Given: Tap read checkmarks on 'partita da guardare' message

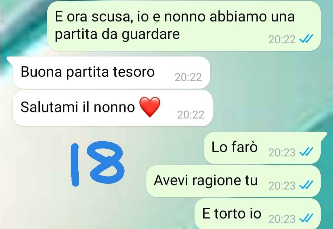Looking at the screenshot, I should pos(306,39).
